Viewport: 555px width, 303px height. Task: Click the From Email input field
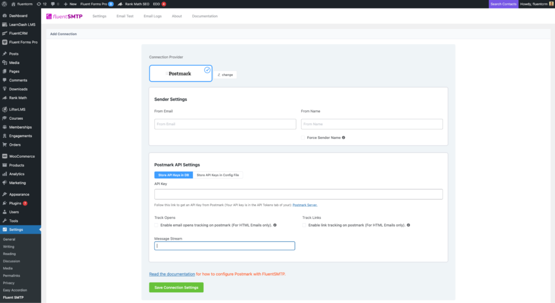click(x=225, y=124)
